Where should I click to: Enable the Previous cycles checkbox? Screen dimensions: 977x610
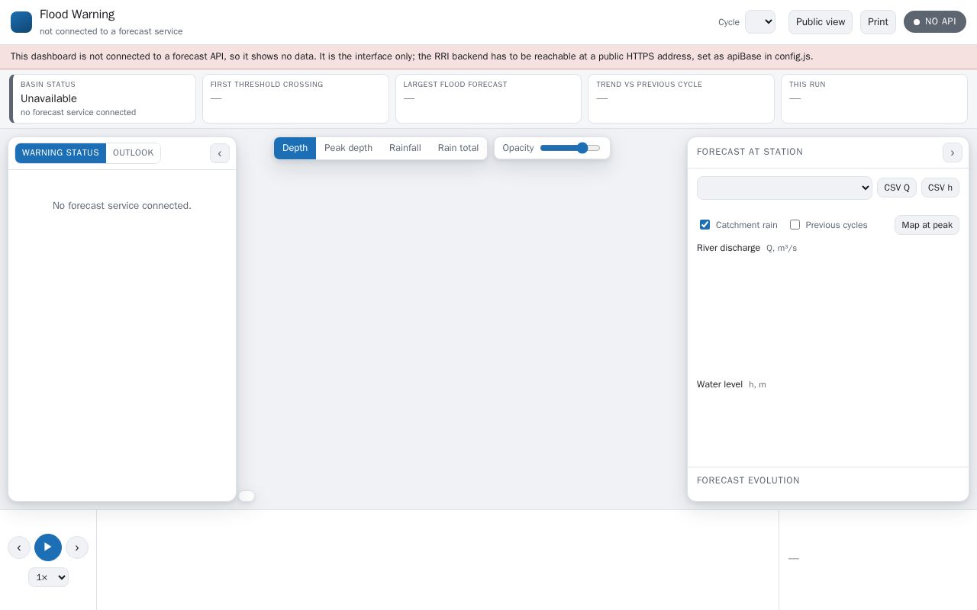pyautogui.click(x=795, y=225)
